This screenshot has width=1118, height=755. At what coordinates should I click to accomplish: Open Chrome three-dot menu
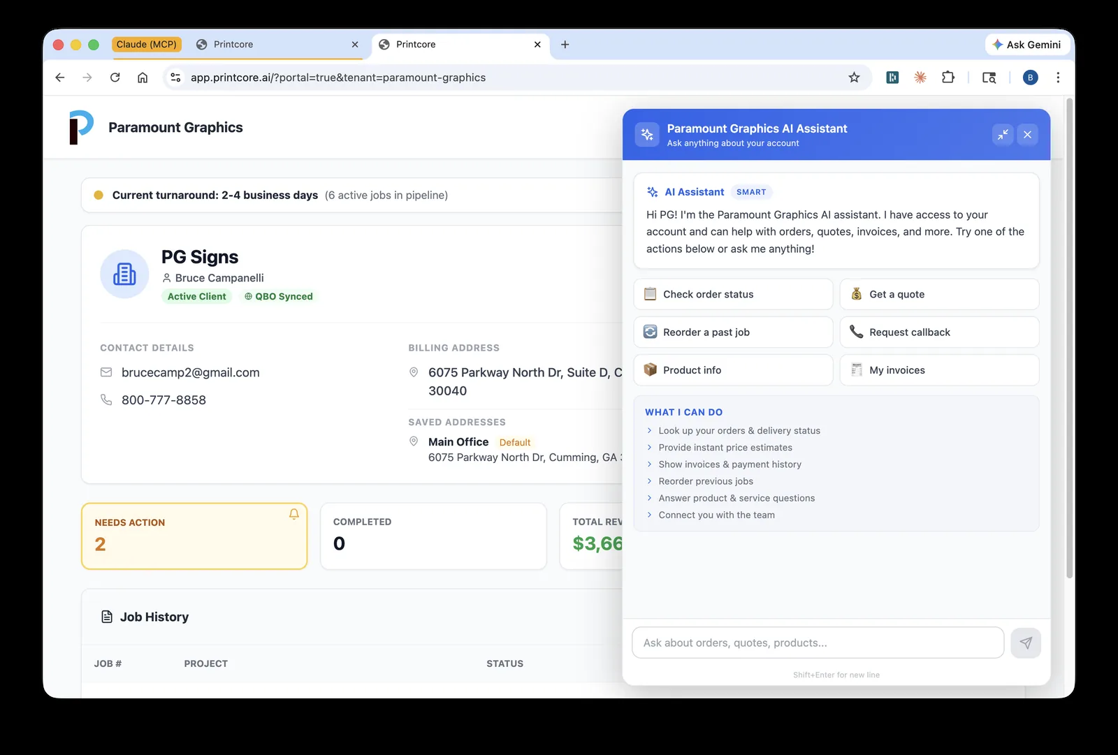tap(1058, 78)
